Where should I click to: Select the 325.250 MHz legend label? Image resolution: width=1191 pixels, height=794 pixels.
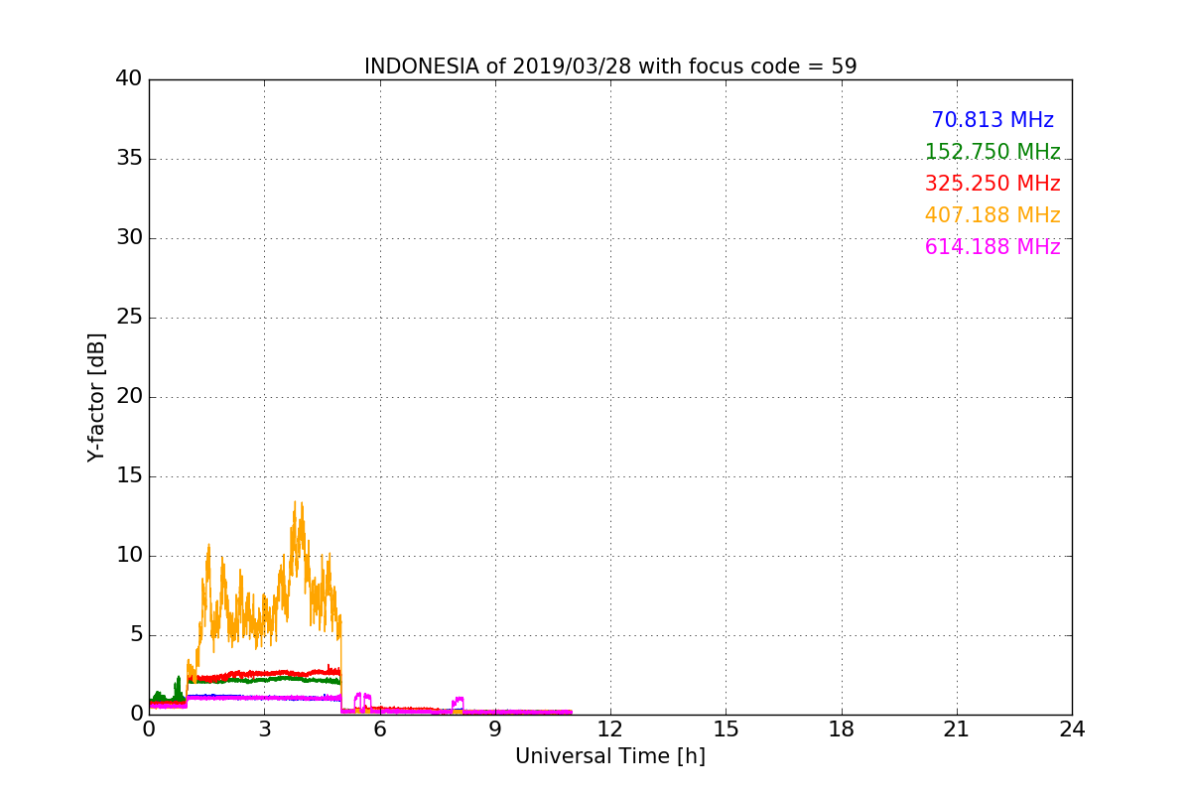992,184
